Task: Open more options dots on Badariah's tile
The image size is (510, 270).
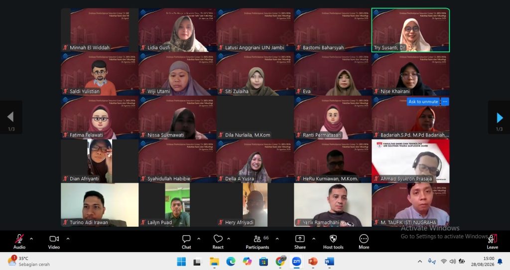Action: 445,102
